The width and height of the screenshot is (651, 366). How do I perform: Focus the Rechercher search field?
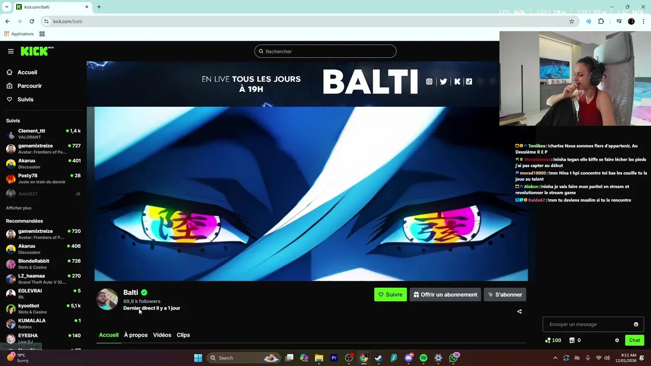[x=325, y=51]
